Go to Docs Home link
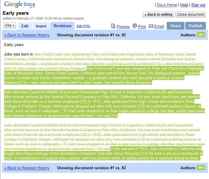 click(x=167, y=5)
